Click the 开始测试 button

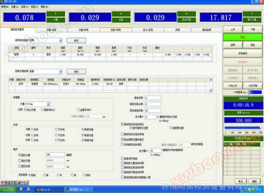[x=243, y=53]
